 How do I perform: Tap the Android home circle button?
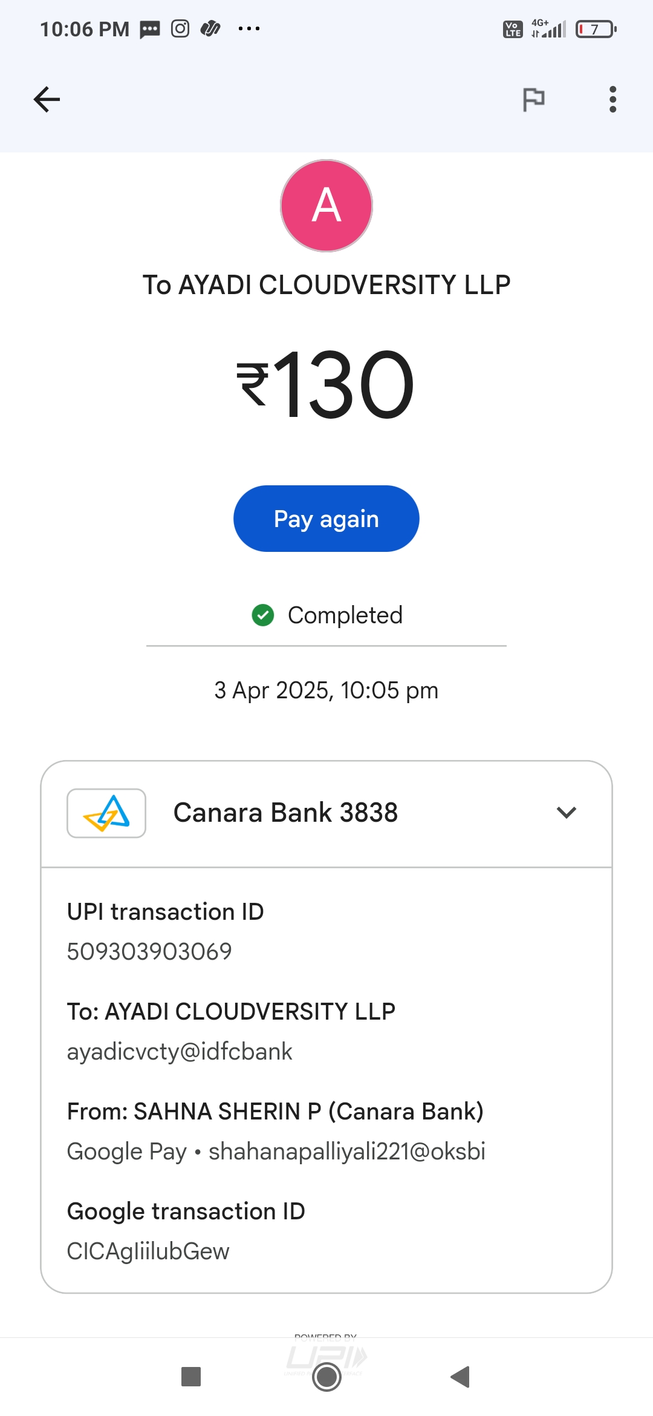click(x=326, y=1377)
